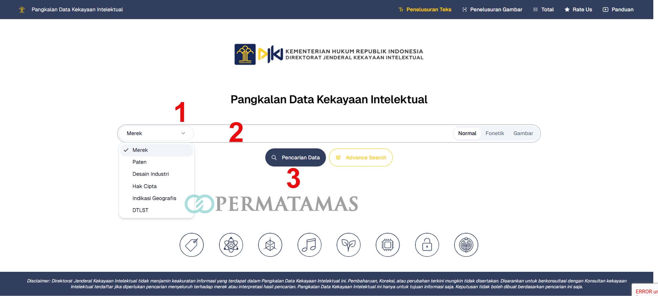This screenshot has height=296, width=658.
Task: Select the trademark tag icon
Action: (191, 245)
